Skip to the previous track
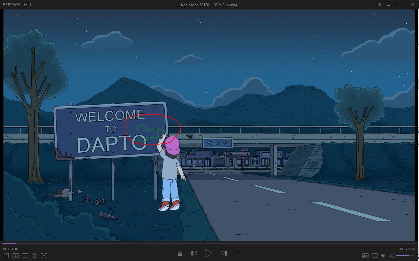The image size is (419, 261). pyautogui.click(x=194, y=253)
